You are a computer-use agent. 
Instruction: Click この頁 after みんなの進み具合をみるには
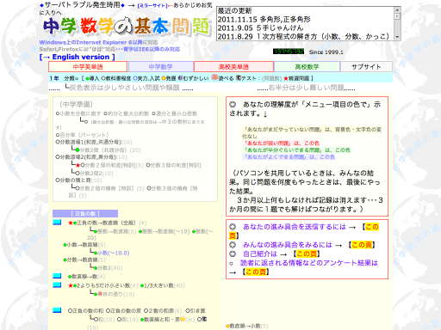point(362,245)
